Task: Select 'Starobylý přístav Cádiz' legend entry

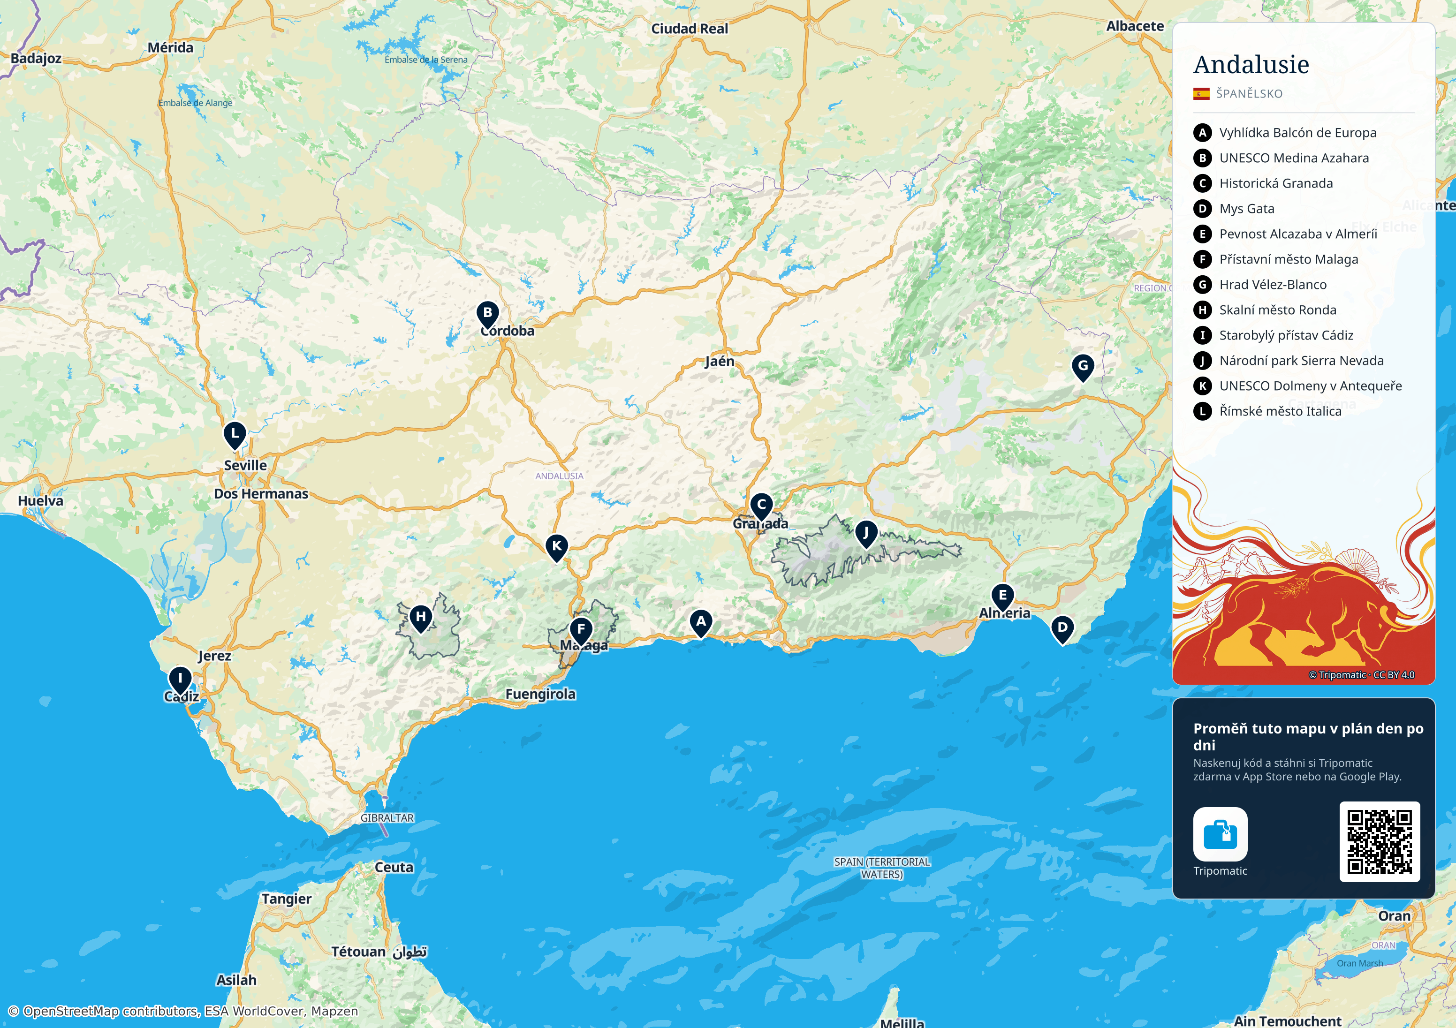Action: 1286,335
